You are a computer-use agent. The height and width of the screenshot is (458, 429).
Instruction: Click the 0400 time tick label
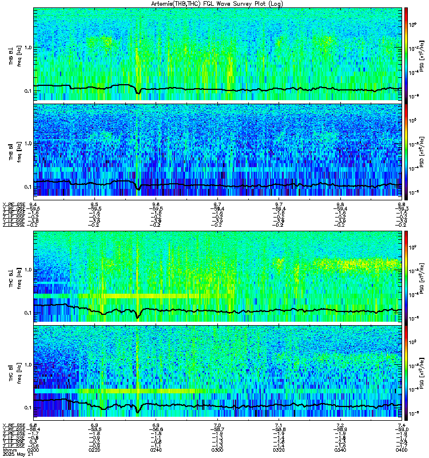(x=402, y=450)
